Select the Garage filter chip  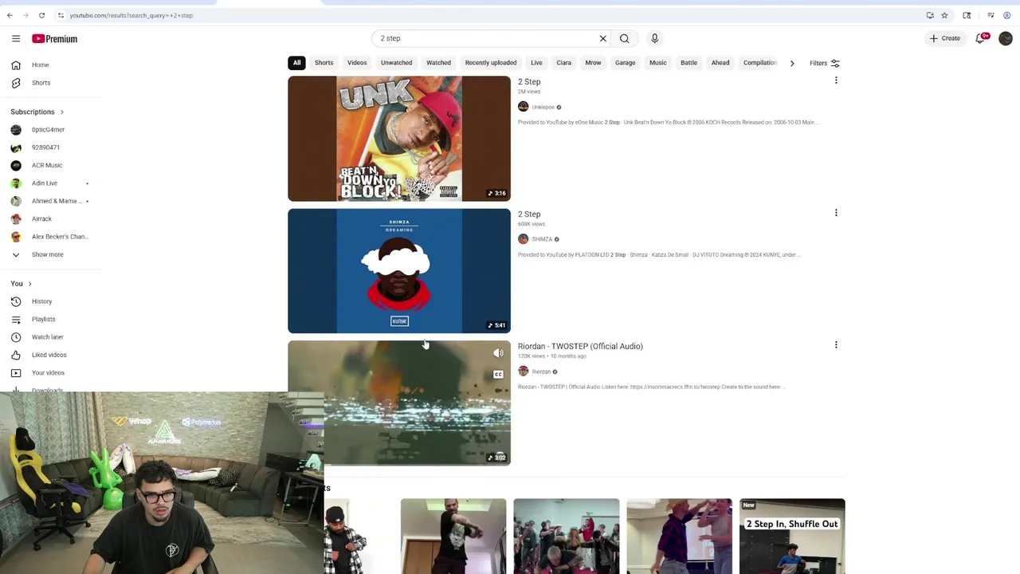[625, 63]
